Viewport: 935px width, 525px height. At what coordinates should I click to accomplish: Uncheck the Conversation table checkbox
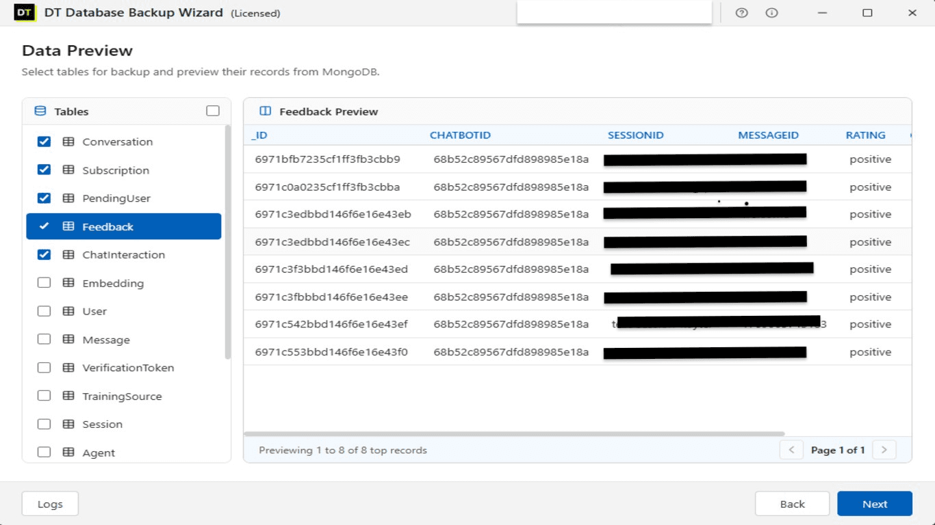[x=44, y=142]
